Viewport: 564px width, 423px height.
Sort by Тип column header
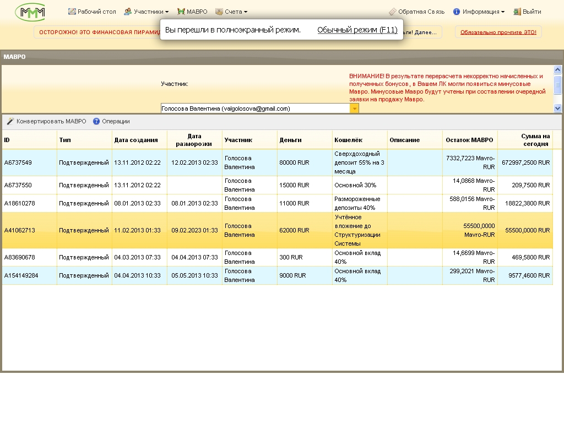[84, 140]
